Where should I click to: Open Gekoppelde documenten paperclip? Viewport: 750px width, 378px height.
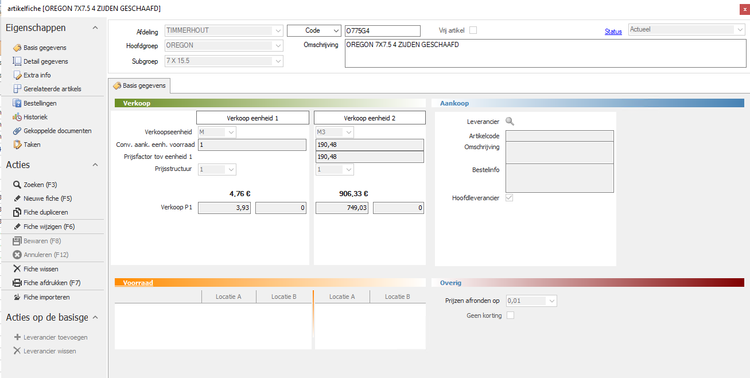(x=17, y=131)
